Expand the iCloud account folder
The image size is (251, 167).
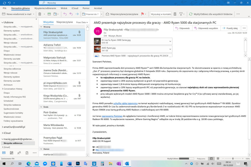(3, 133)
